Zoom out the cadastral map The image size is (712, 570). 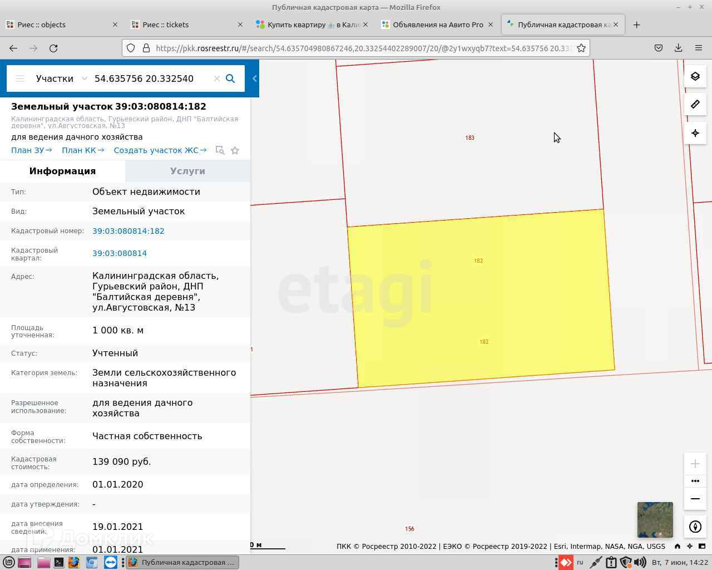(695, 499)
